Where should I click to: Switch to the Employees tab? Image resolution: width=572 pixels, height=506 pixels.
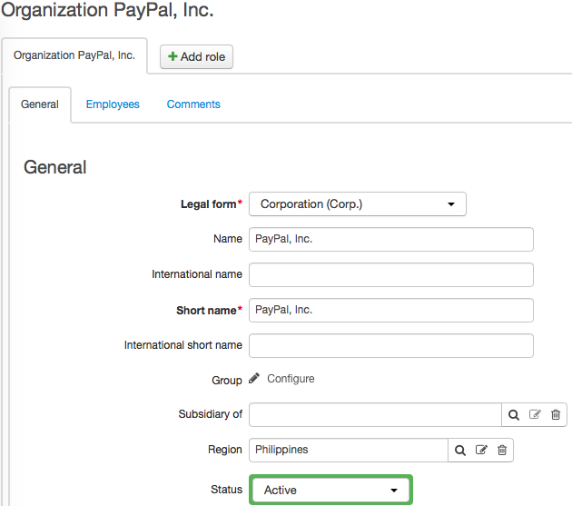click(113, 104)
